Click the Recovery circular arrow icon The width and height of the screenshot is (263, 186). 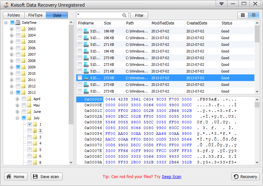(x=236, y=176)
